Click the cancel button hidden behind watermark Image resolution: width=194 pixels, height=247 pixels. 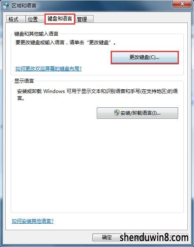tap(140, 237)
